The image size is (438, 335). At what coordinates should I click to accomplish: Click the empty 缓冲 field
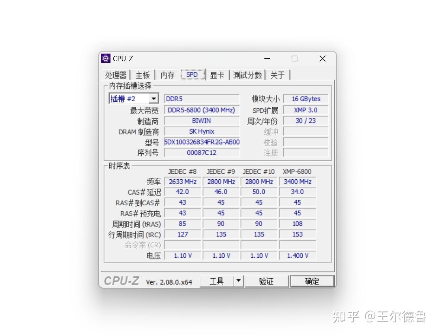click(306, 131)
